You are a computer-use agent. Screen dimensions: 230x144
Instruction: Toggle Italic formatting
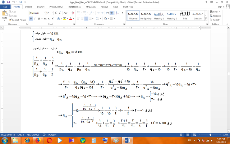[35, 19]
